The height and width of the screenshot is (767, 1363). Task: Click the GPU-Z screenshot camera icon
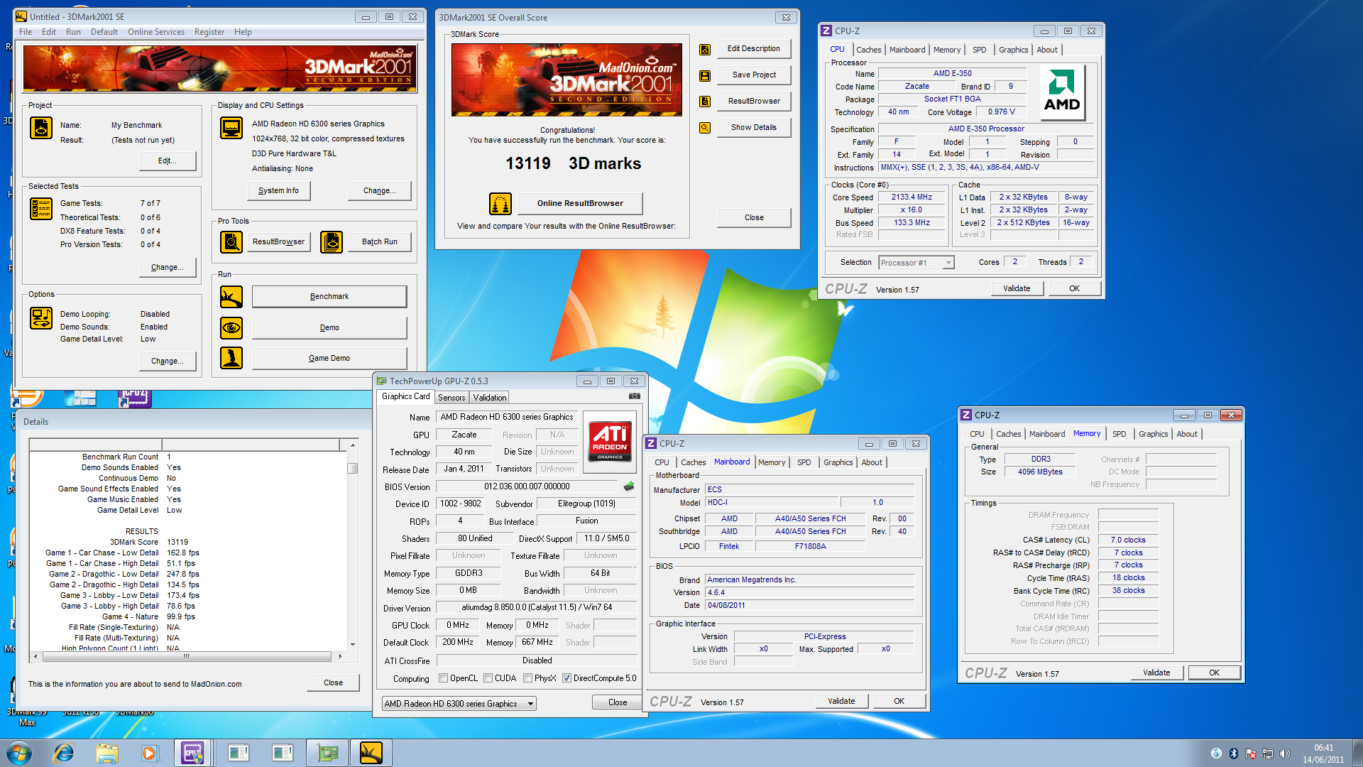pos(635,396)
